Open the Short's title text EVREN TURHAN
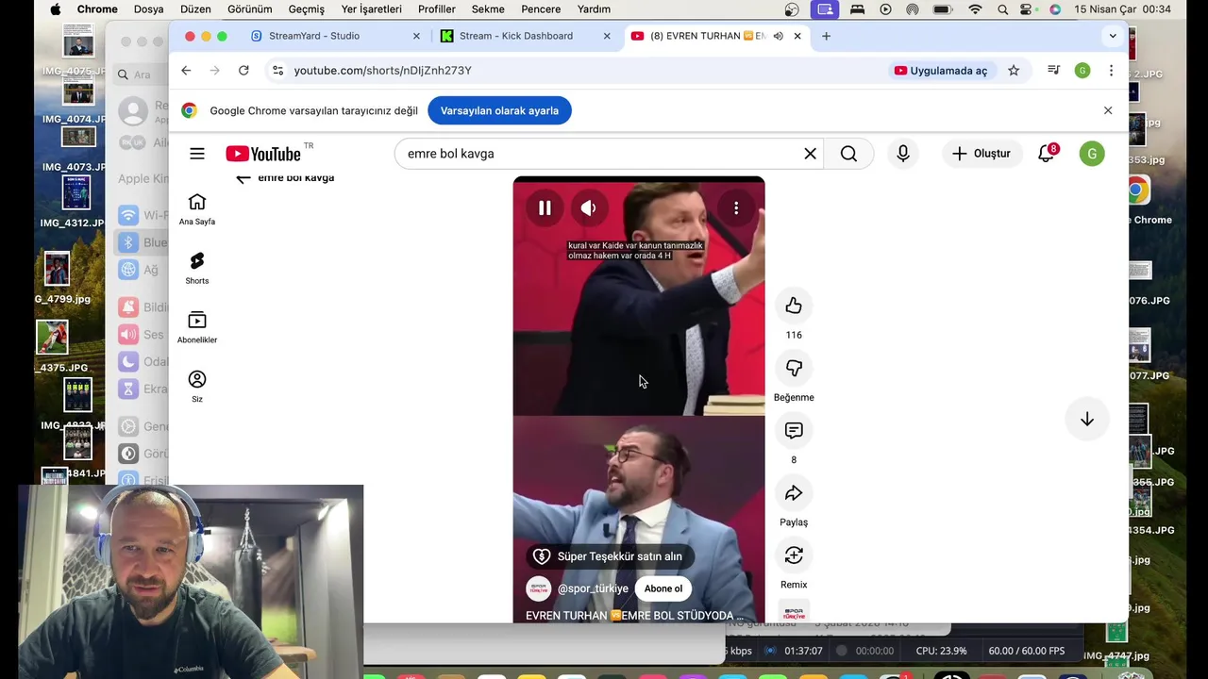 tap(634, 616)
